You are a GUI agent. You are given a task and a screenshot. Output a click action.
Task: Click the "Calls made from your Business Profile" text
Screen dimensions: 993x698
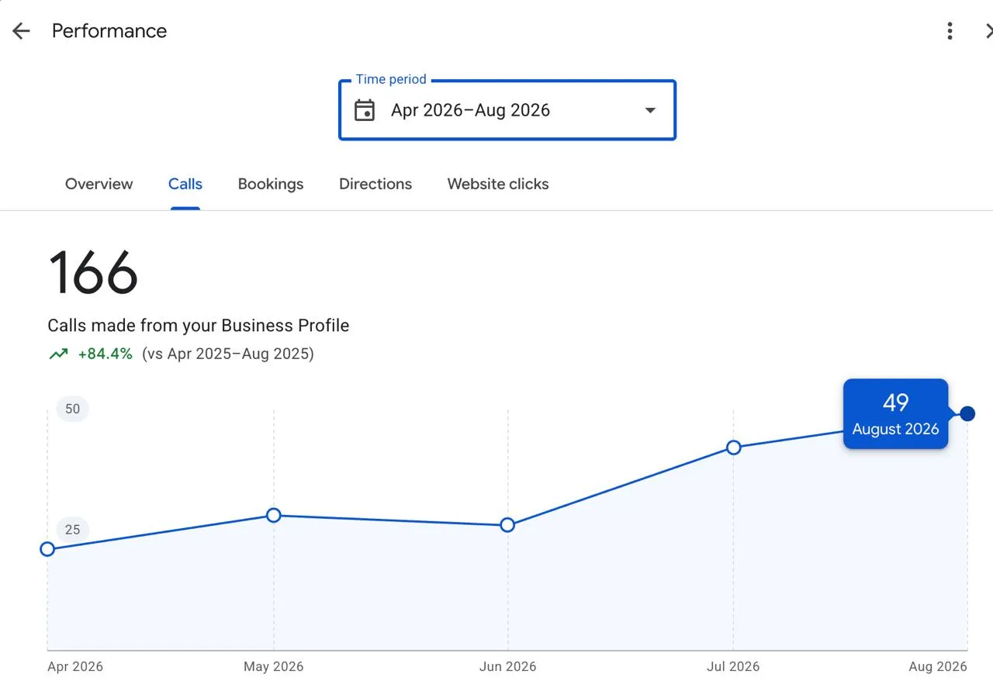[x=199, y=326]
